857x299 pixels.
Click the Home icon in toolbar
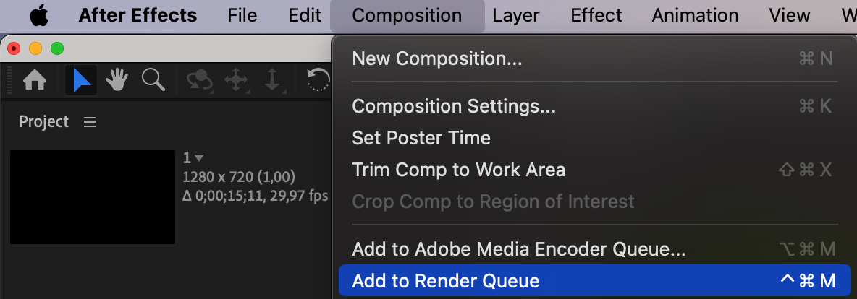(35, 80)
